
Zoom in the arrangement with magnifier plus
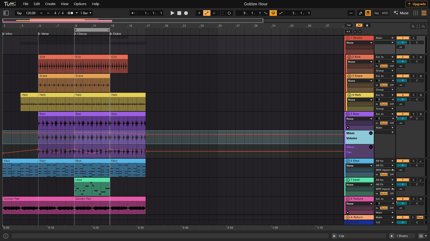(413, 26)
